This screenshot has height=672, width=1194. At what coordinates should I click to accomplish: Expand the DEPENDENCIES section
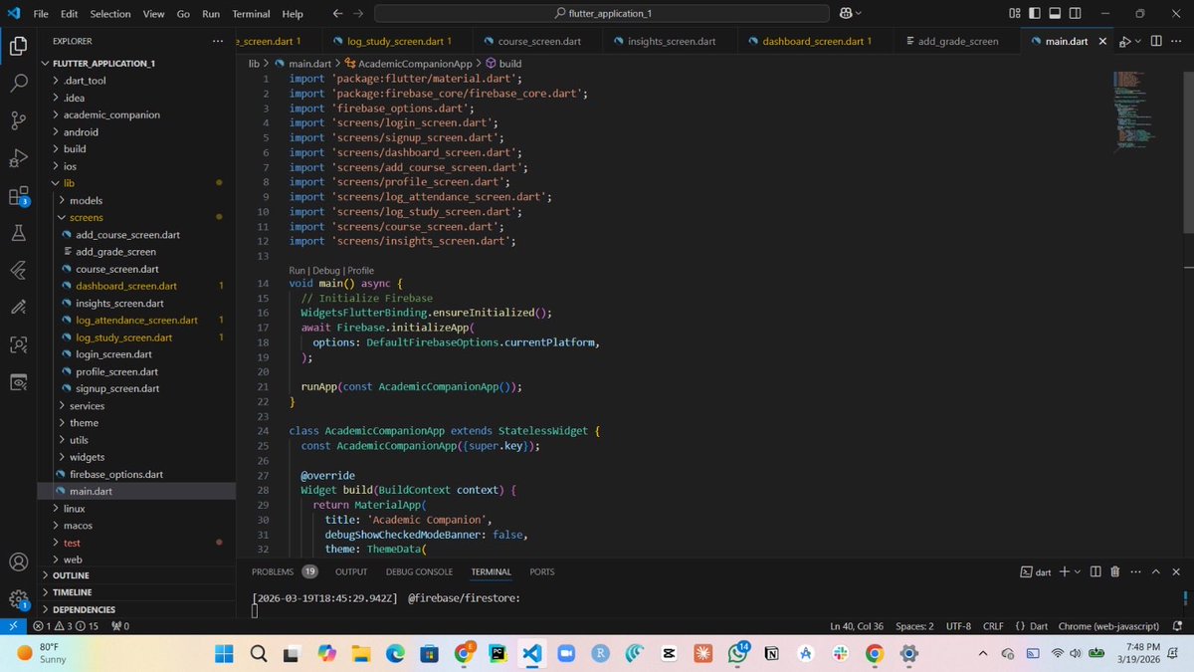tap(136, 609)
